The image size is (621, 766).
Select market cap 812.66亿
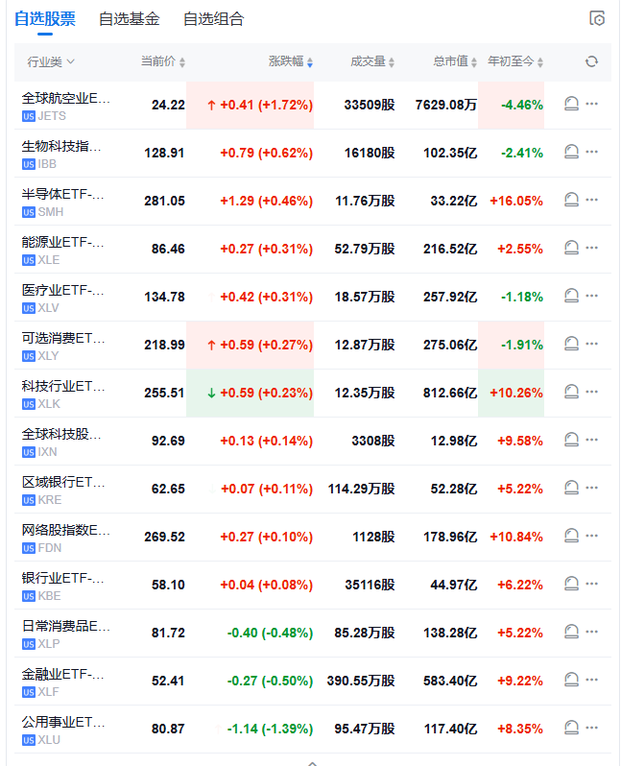click(x=450, y=393)
